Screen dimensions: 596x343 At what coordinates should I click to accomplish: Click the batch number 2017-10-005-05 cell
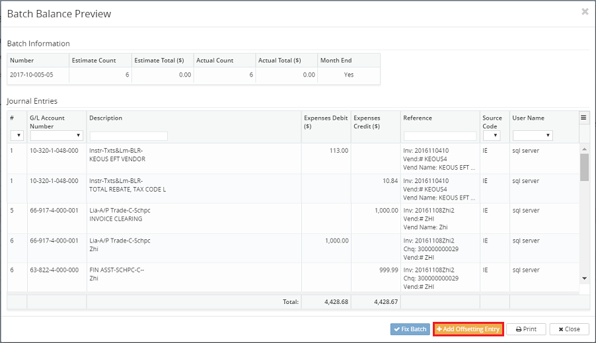click(x=37, y=75)
